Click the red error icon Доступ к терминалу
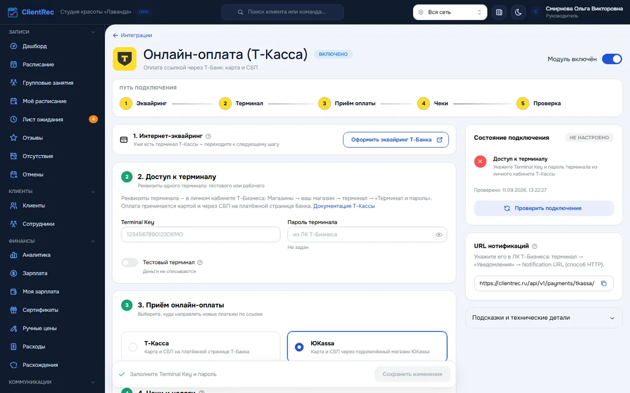 [x=480, y=161]
